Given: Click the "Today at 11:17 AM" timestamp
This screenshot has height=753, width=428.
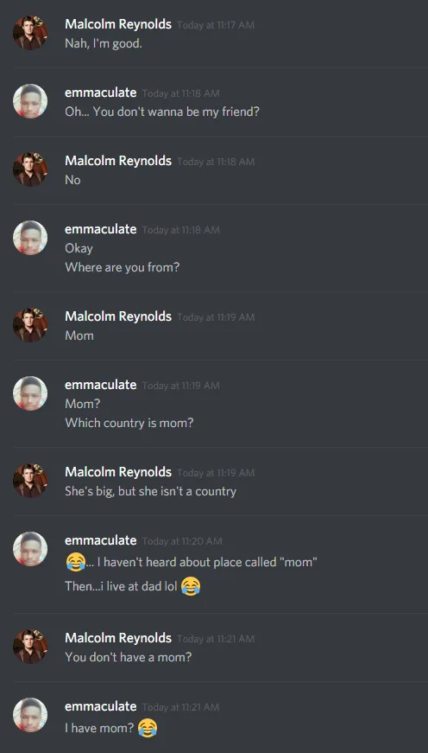Looking at the screenshot, I should [x=216, y=25].
